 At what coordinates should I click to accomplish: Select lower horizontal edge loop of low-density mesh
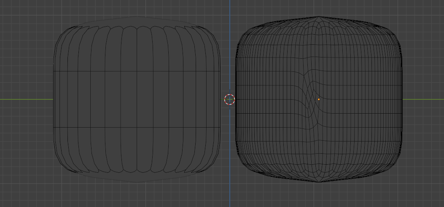[x=137, y=127]
